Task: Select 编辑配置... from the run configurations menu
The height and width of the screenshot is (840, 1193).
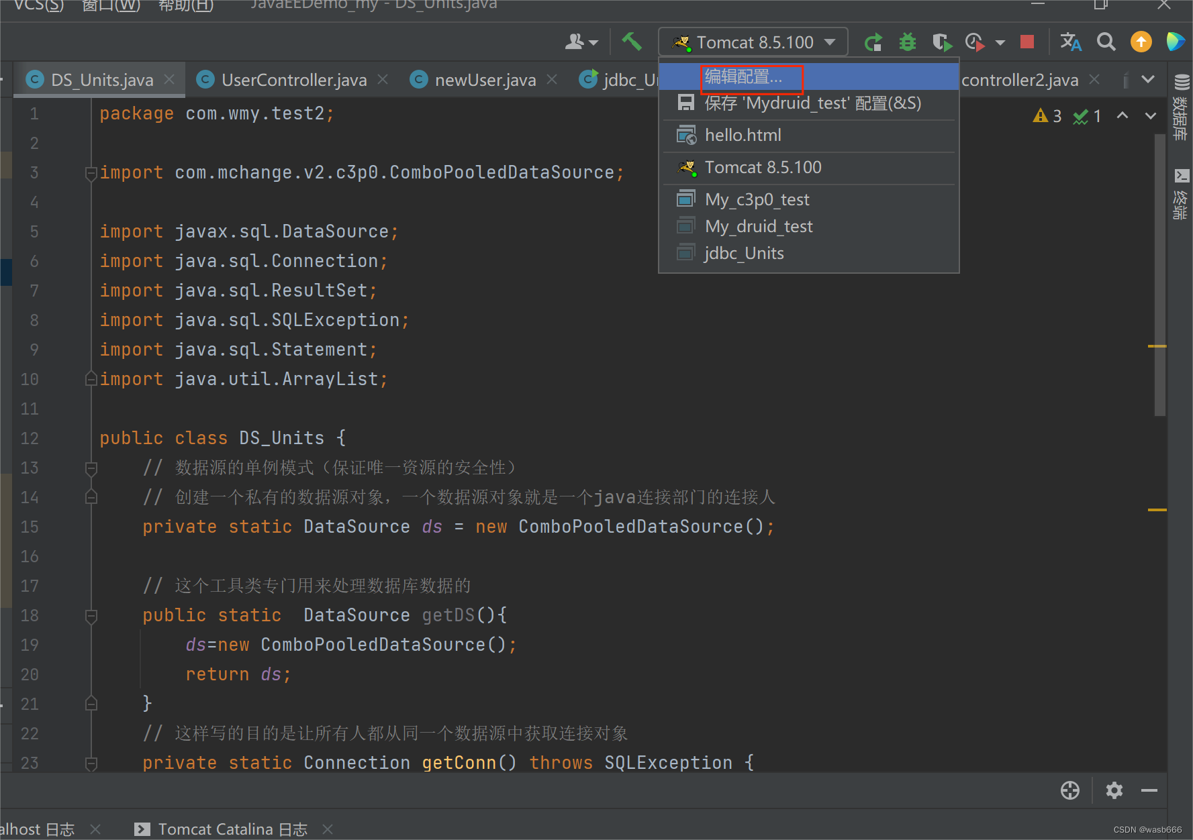Action: 743,76
